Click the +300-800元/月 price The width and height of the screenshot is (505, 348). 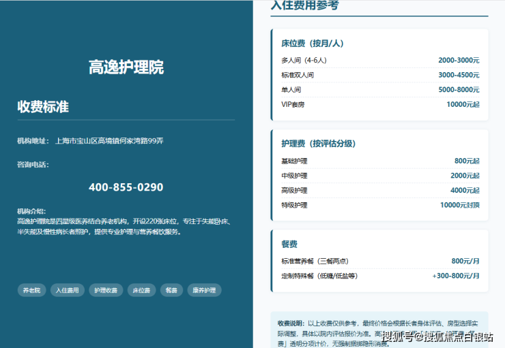coord(456,276)
